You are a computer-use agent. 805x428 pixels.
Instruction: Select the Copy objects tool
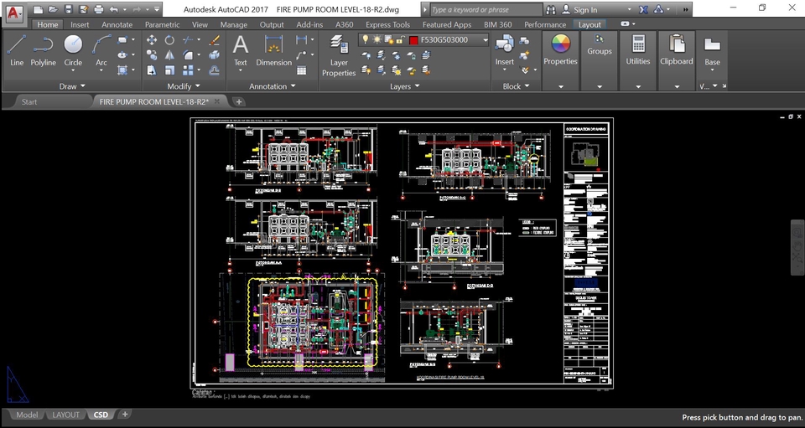152,54
